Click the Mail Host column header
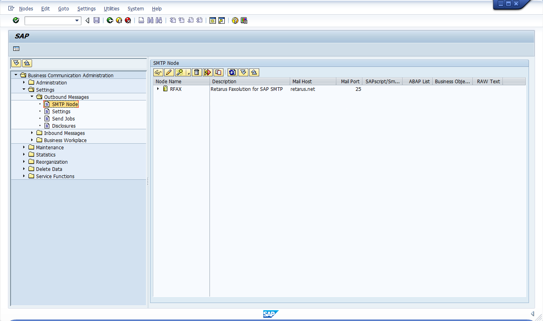Image resolution: width=543 pixels, height=321 pixels. tap(302, 81)
